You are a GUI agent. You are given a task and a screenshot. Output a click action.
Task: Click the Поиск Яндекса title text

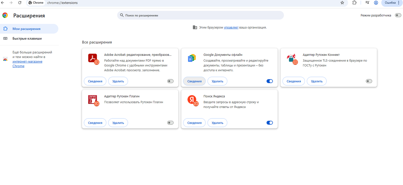tap(214, 96)
